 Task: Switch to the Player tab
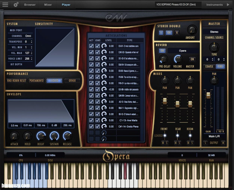click(x=66, y=5)
